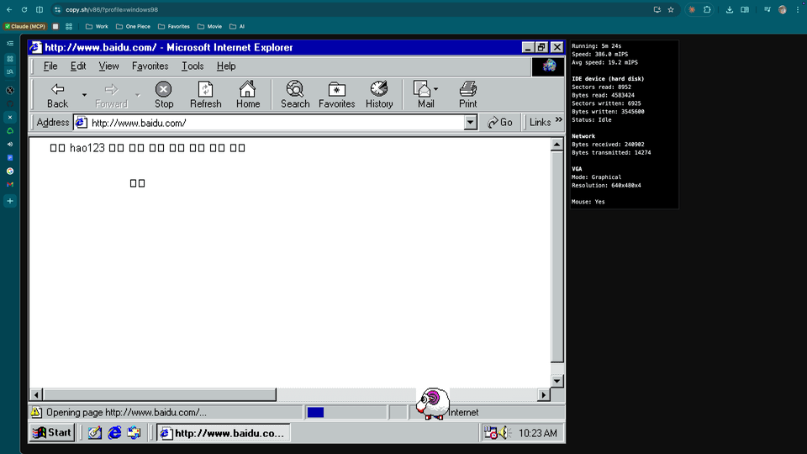Viewport: 807px width, 454px height.
Task: Open the File menu
Action: [x=50, y=66]
